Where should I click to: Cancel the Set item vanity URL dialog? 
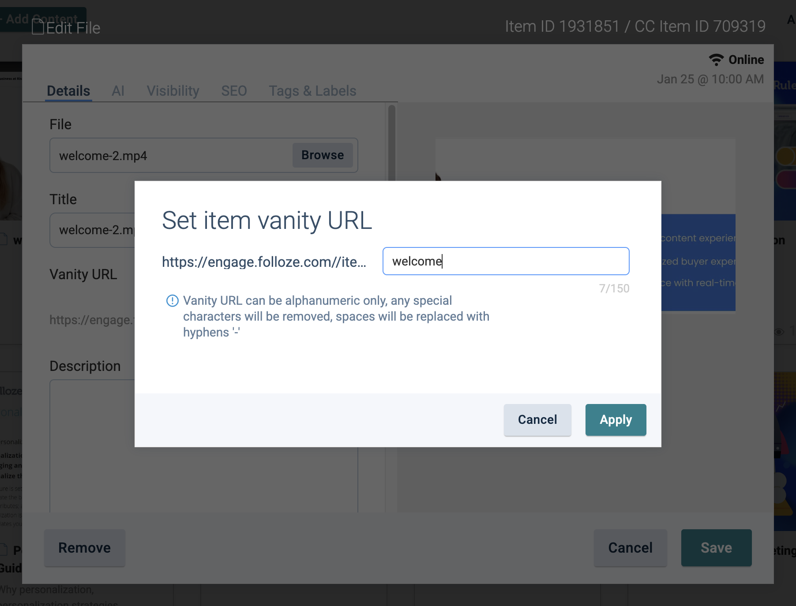(537, 419)
